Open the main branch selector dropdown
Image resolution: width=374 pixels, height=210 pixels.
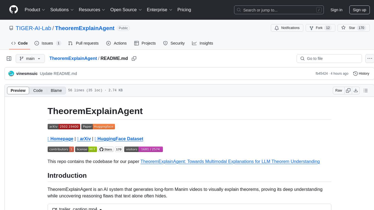pyautogui.click(x=30, y=59)
